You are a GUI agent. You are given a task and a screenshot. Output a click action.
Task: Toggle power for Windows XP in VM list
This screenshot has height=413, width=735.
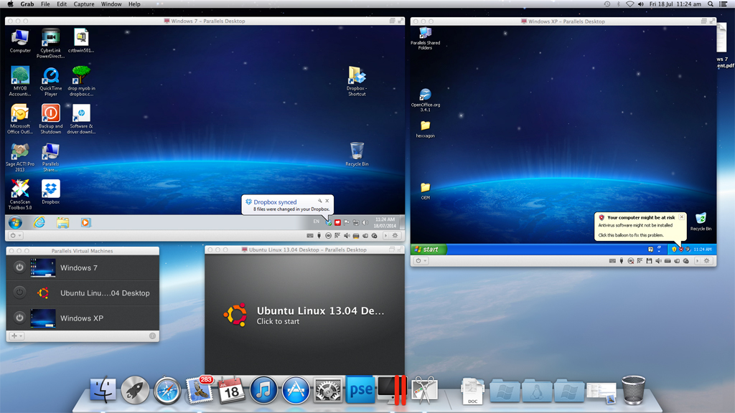click(x=19, y=318)
